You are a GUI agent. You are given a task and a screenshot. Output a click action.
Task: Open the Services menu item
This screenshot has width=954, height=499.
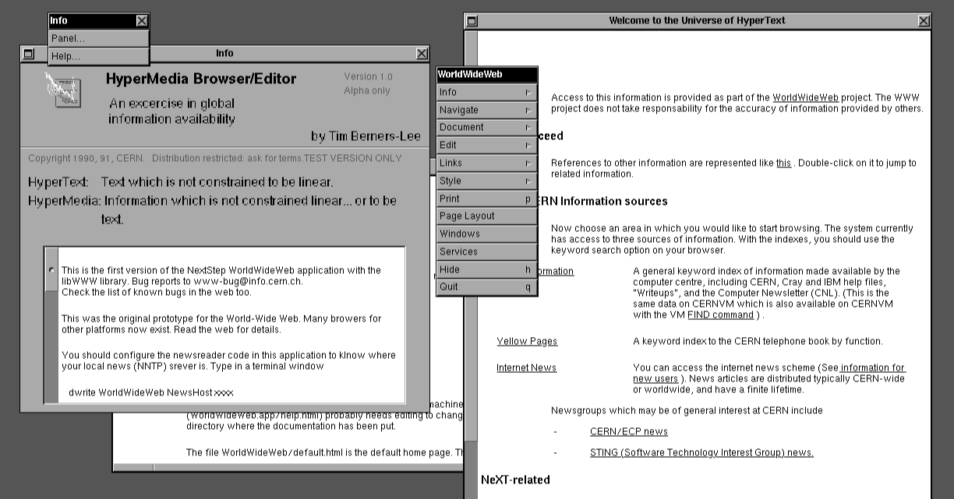click(x=487, y=251)
